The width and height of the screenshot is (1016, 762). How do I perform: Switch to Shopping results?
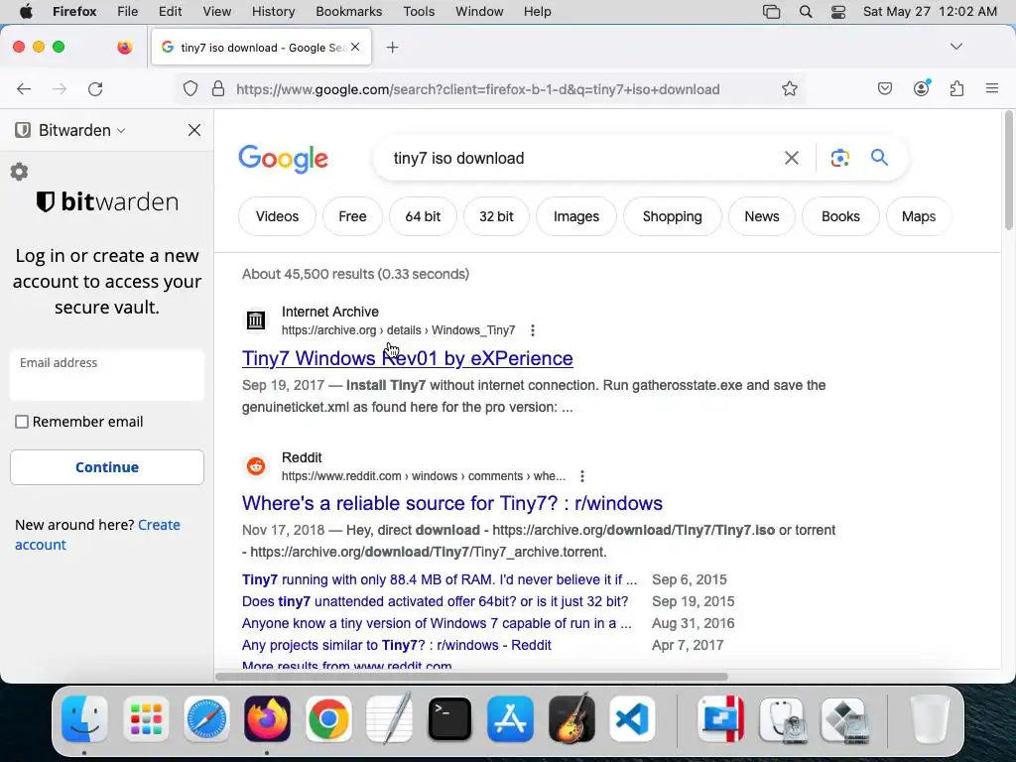point(672,216)
